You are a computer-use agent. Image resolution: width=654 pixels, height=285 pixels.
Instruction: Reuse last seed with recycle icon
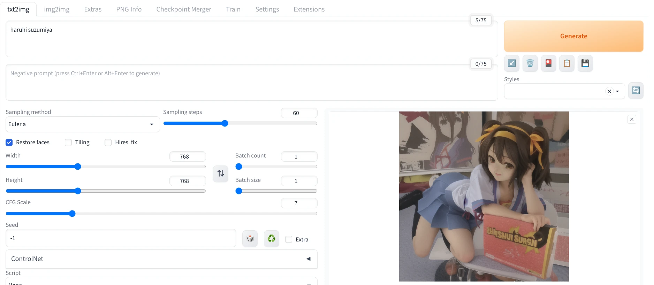271,239
